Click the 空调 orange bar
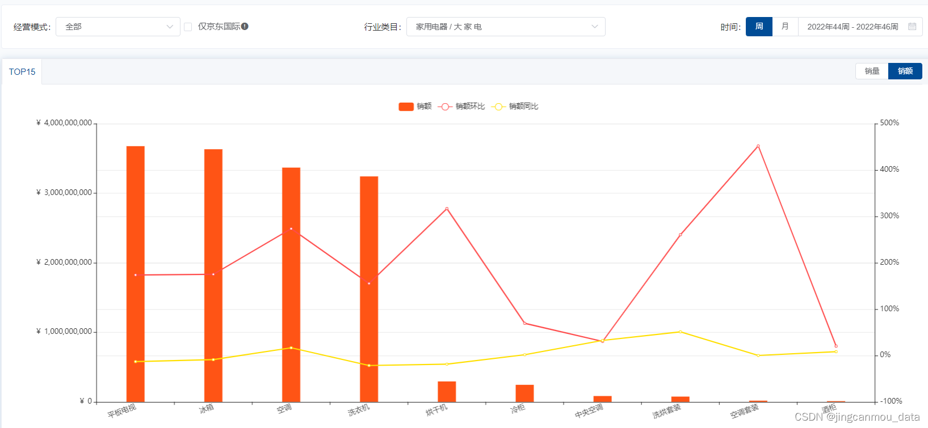The width and height of the screenshot is (928, 428). coord(291,285)
